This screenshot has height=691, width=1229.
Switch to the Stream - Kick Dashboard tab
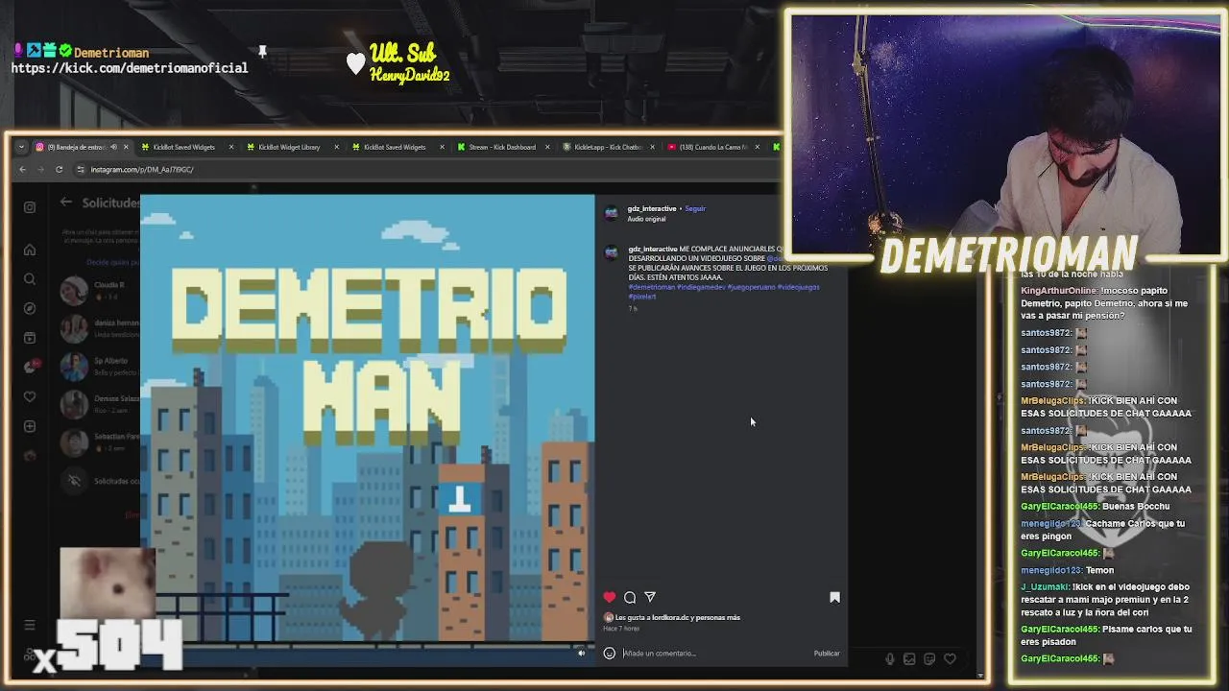point(501,147)
